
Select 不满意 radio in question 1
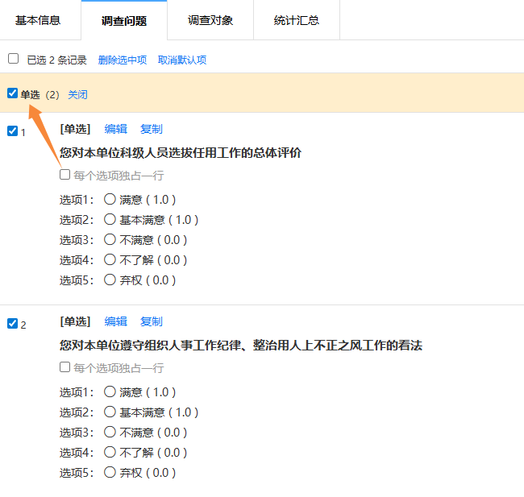110,240
